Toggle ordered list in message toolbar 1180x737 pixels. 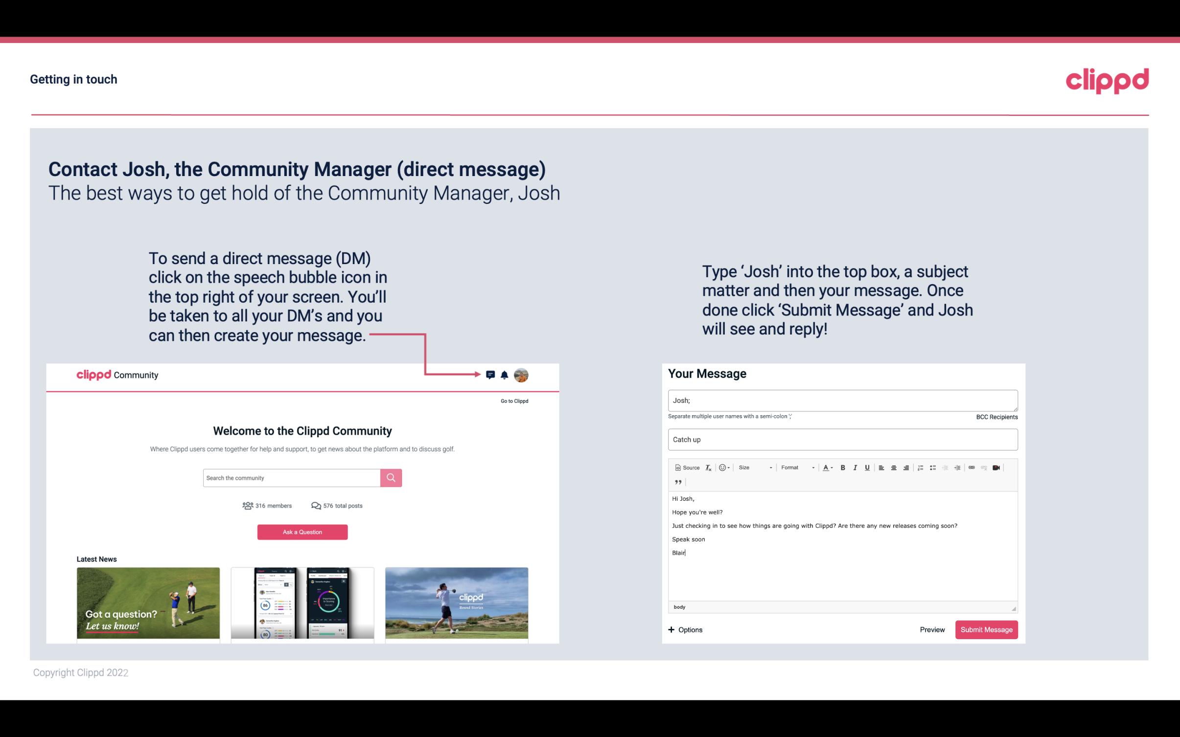pyautogui.click(x=919, y=467)
